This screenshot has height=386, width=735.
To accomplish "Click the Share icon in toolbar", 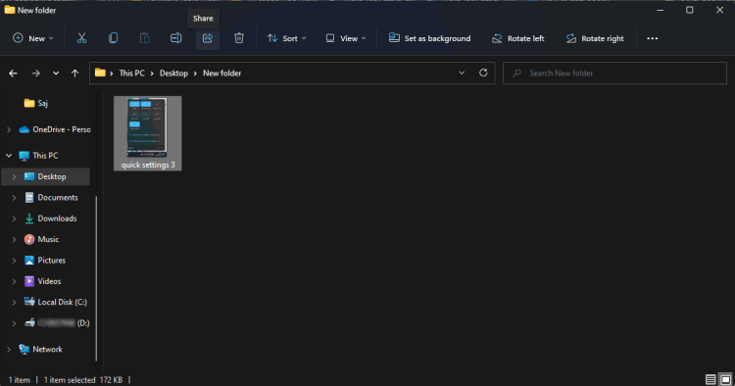I will pyautogui.click(x=208, y=38).
